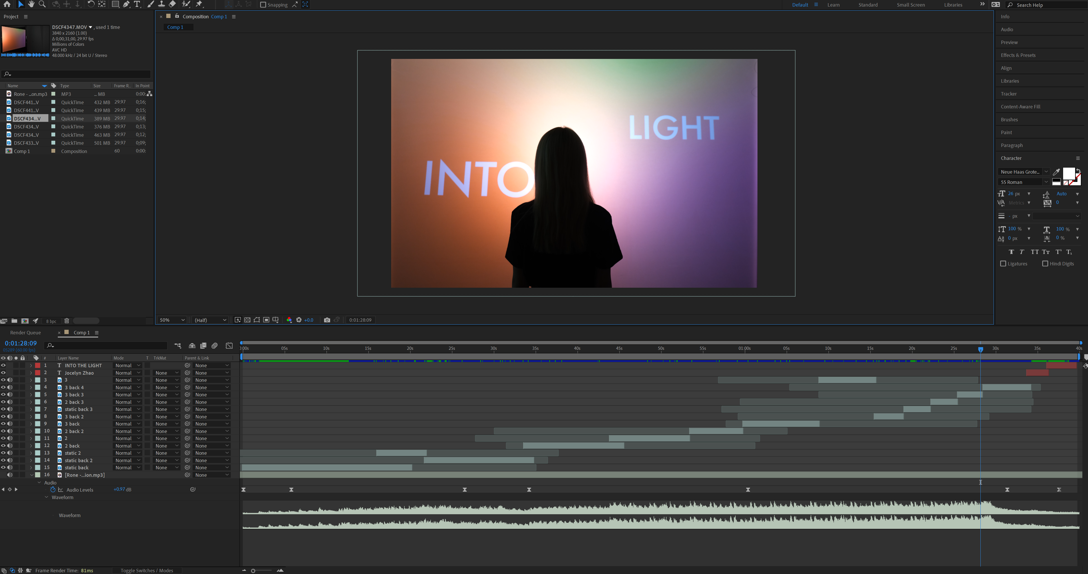Open the Neue Haas Grotesk font dropdown
Viewport: 1088px width, 574px height.
click(x=1046, y=172)
